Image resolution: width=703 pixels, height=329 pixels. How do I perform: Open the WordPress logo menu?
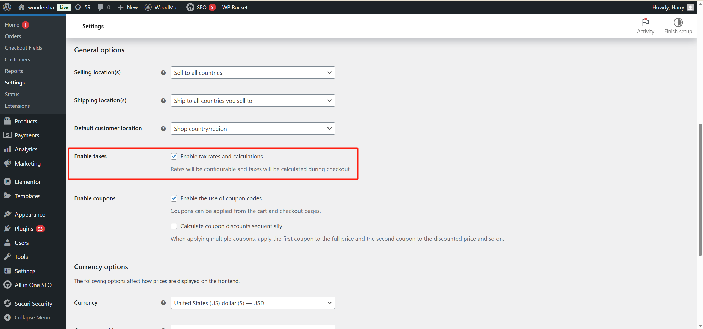coord(7,7)
